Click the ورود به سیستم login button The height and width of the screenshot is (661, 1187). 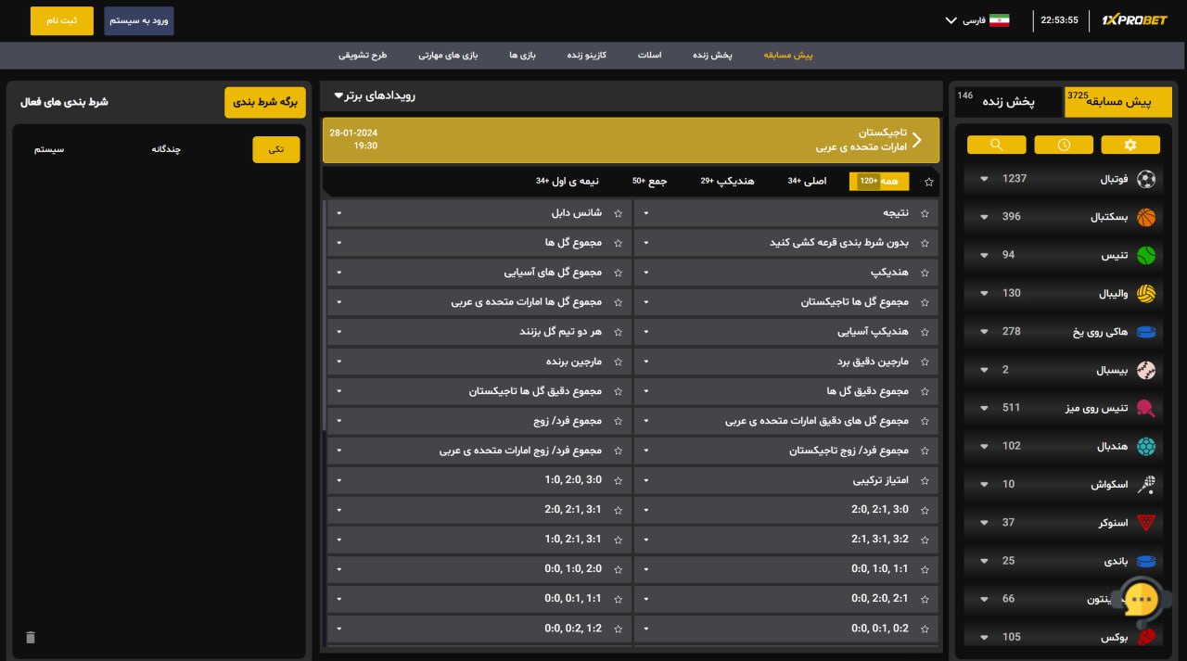[x=139, y=19]
